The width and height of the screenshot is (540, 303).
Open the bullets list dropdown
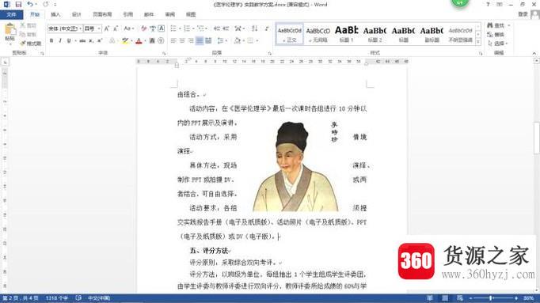pos(180,28)
